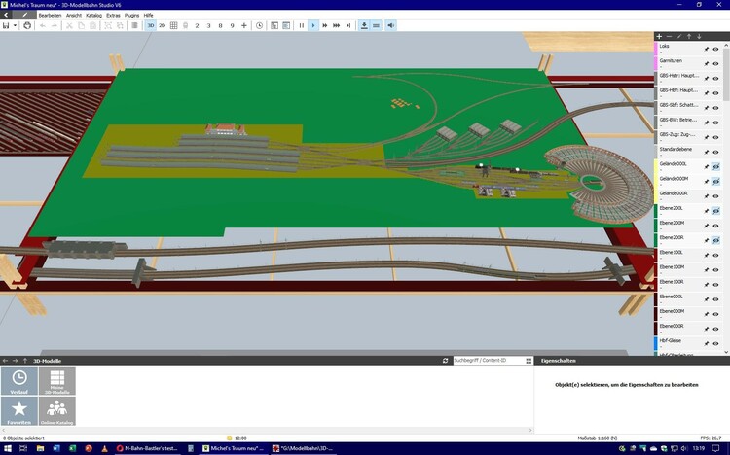
Task: Set simulation to double fast-forward
Action: pos(325,25)
